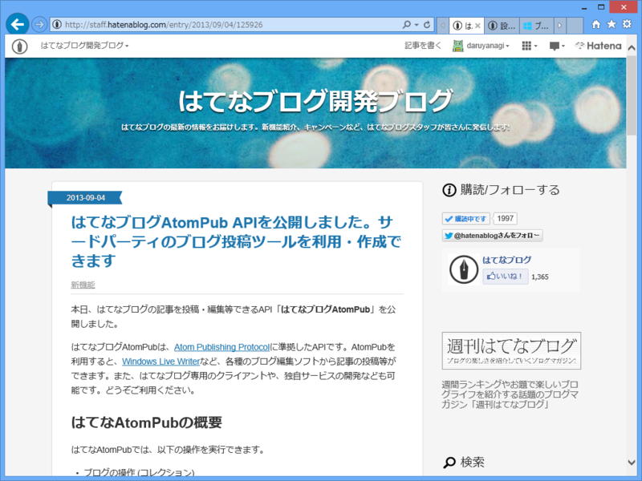Click into the URL address field
642x481 pixels.
[231, 25]
